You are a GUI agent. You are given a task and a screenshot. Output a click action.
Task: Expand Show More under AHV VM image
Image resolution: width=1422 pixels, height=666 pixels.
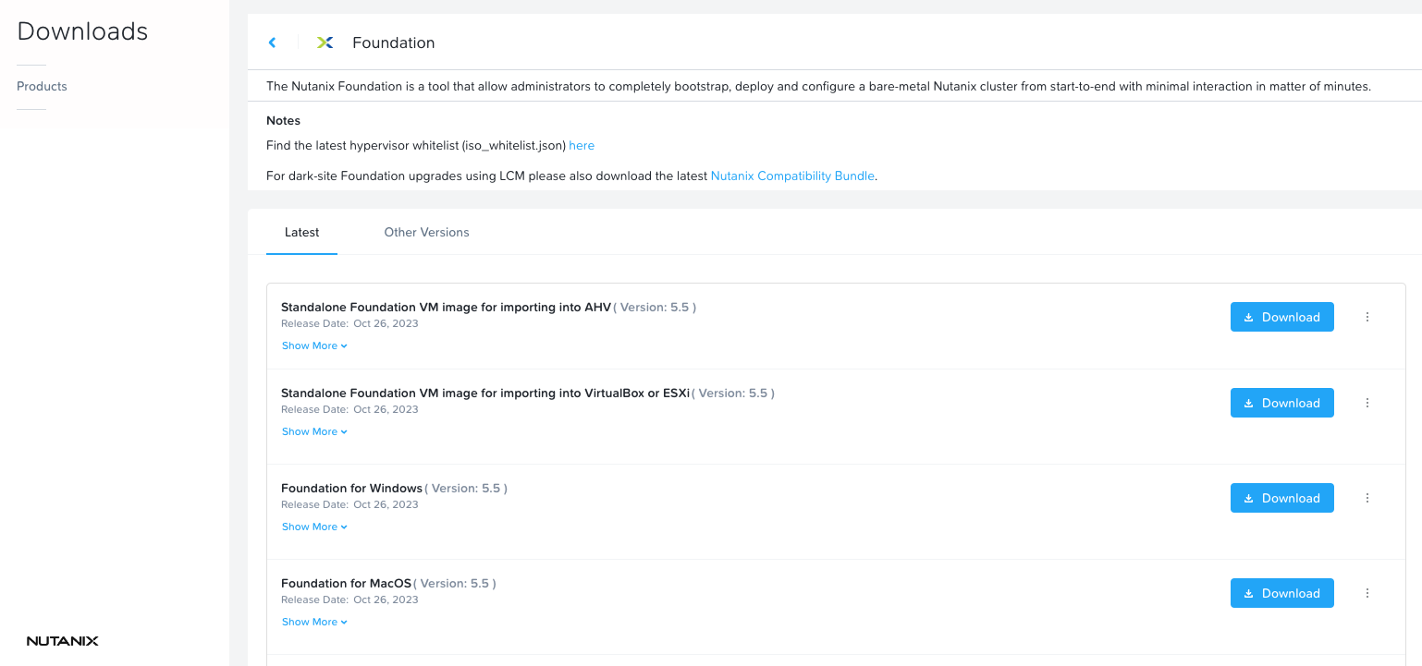click(314, 345)
